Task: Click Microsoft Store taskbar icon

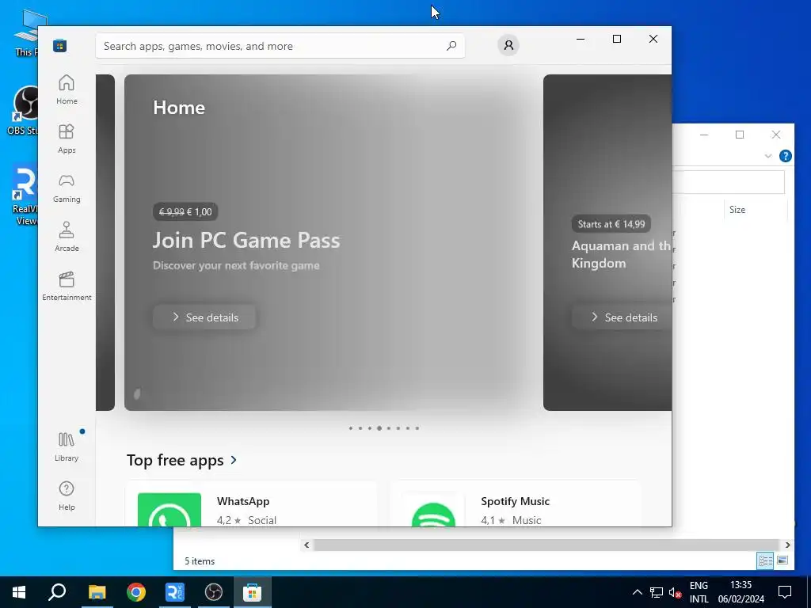Action: pos(253,592)
